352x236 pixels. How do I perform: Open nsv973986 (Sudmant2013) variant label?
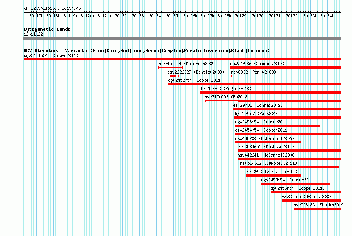pyautogui.click(x=257, y=64)
